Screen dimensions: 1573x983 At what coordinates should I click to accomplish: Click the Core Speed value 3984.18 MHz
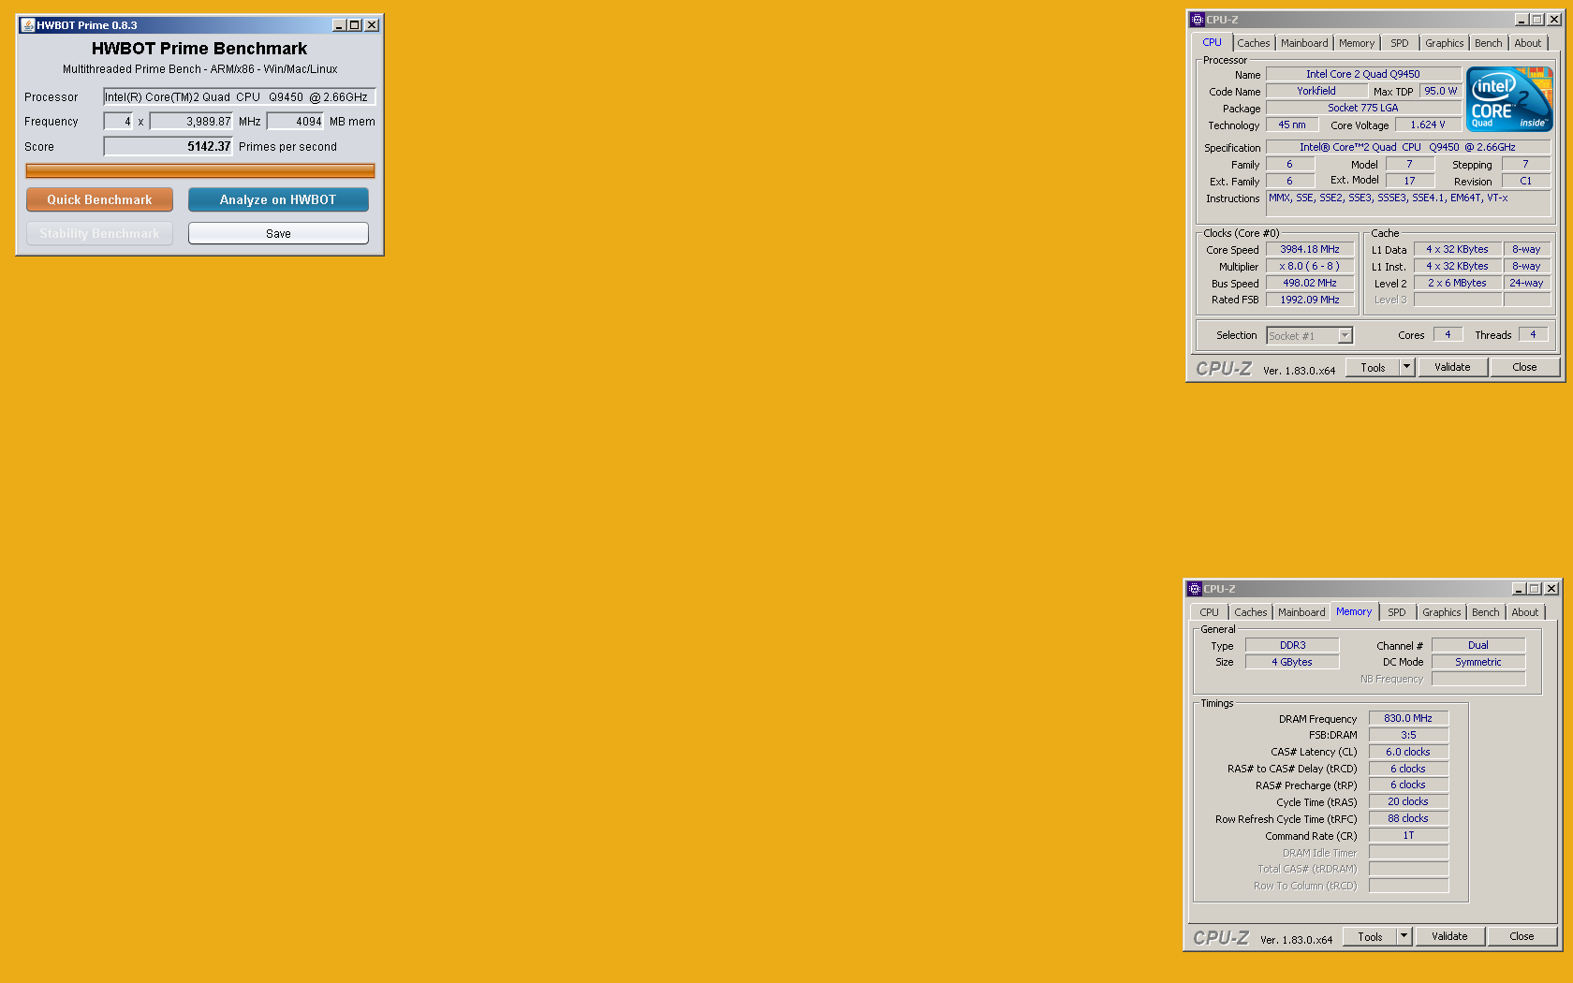click(x=1310, y=249)
